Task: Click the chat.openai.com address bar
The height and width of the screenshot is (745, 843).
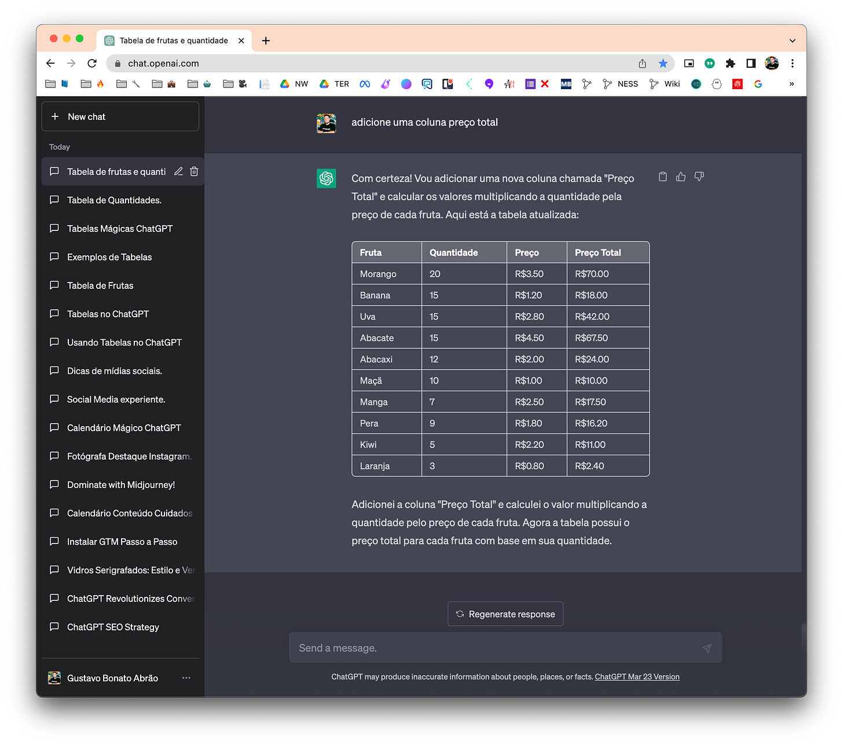Action: [371, 63]
